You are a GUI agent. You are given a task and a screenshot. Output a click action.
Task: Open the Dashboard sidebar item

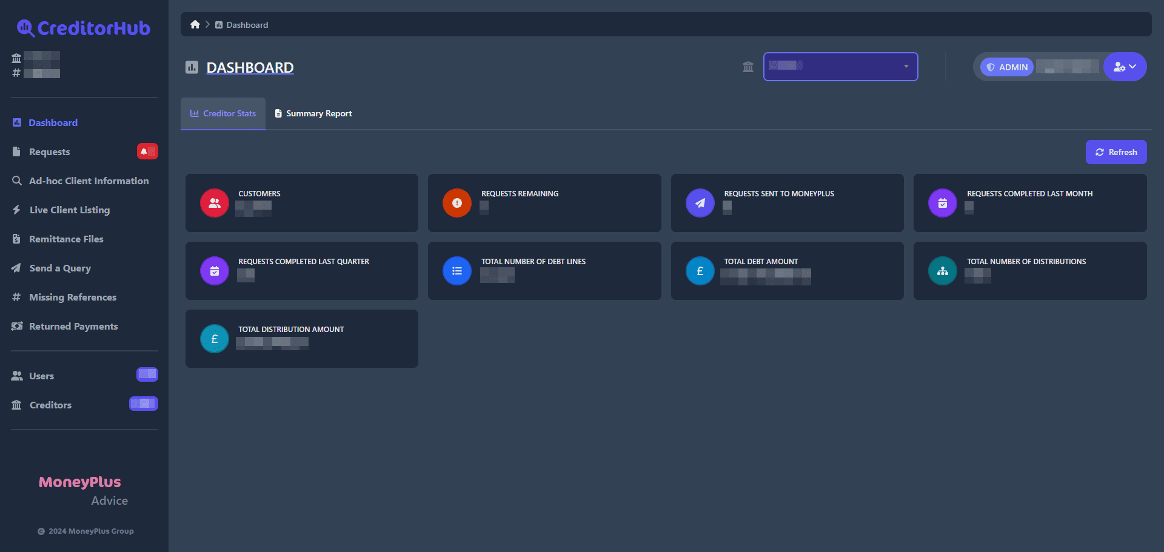(x=45, y=122)
